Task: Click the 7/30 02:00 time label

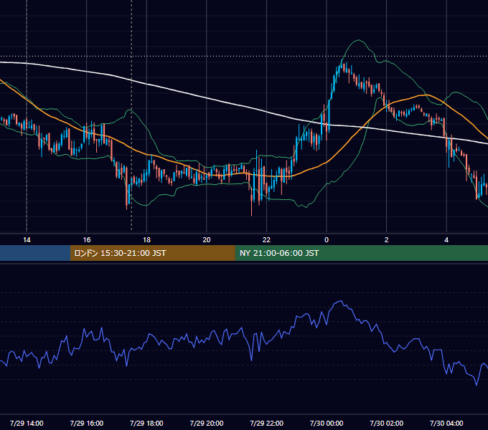Action: [x=387, y=423]
